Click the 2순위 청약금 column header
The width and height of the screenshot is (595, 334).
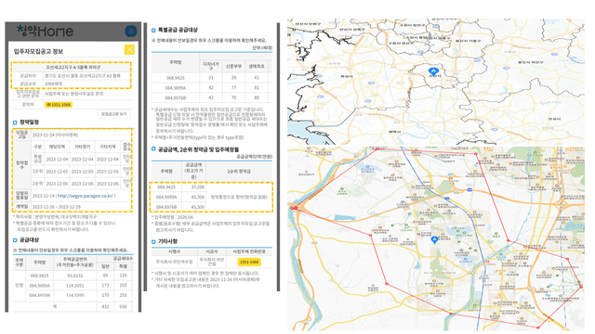click(239, 171)
